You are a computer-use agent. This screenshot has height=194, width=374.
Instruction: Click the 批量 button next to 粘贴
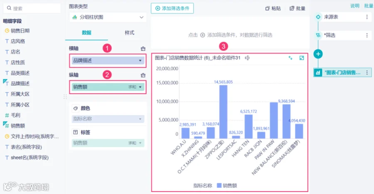297,8
